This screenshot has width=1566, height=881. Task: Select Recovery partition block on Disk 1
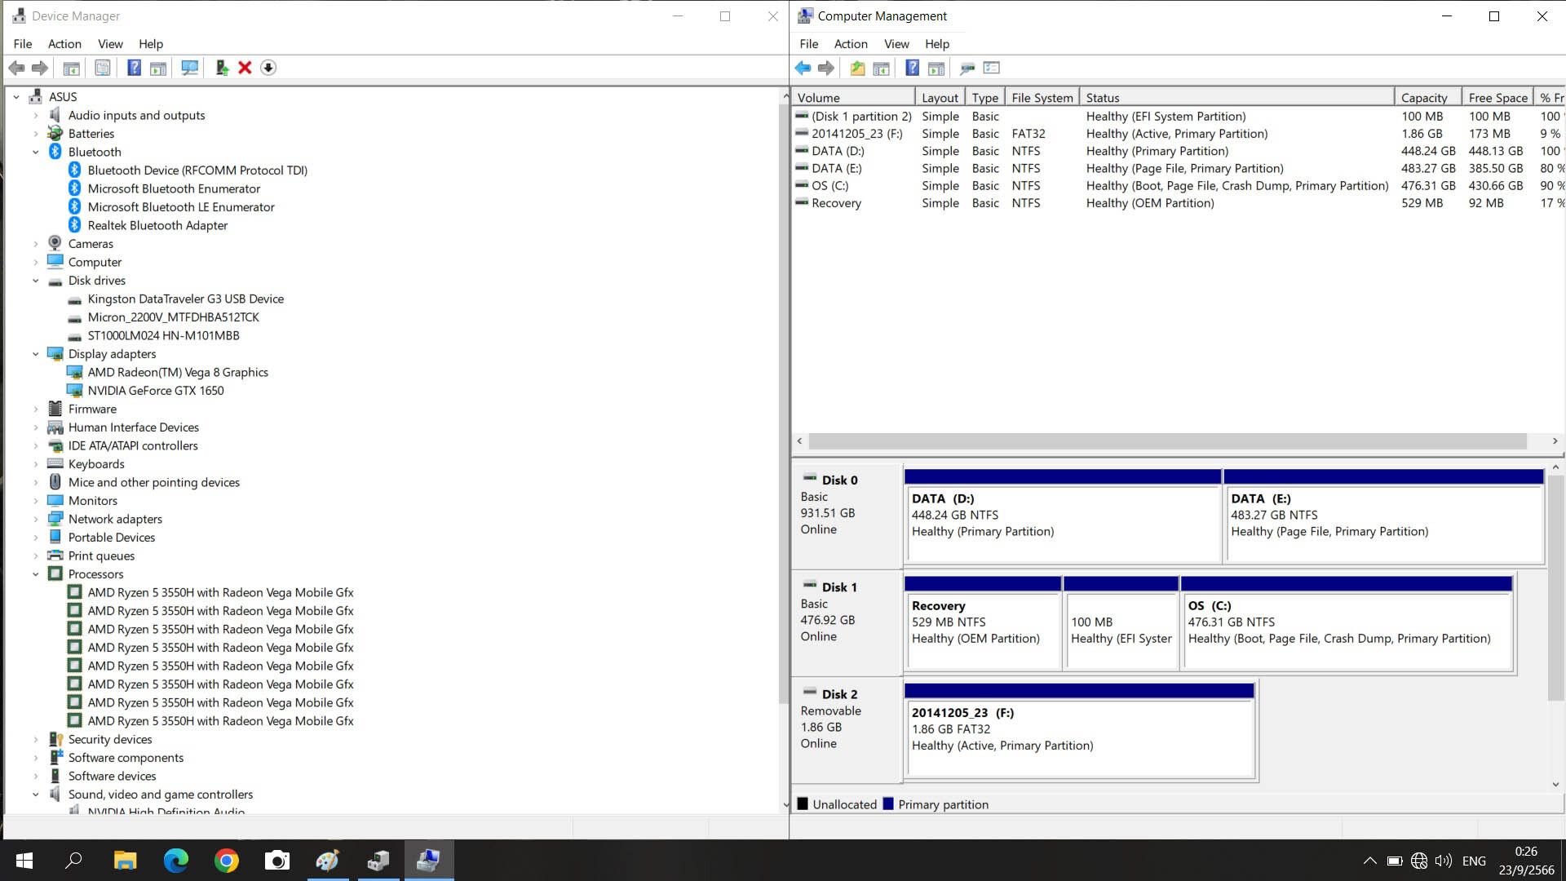(982, 623)
